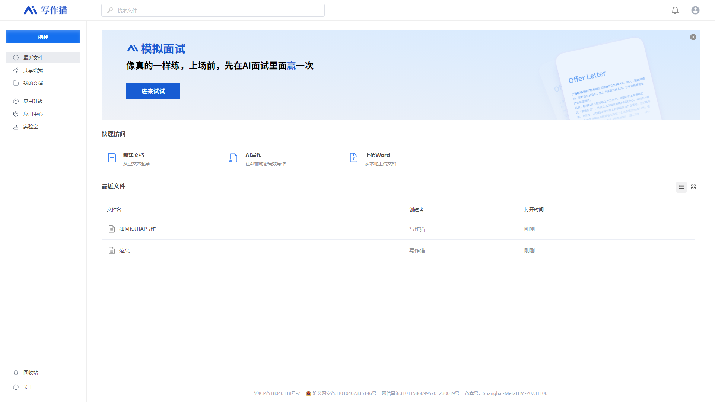The height and width of the screenshot is (402, 715).
Task: Click inside the 搜索文件 search field
Action: pos(213,10)
